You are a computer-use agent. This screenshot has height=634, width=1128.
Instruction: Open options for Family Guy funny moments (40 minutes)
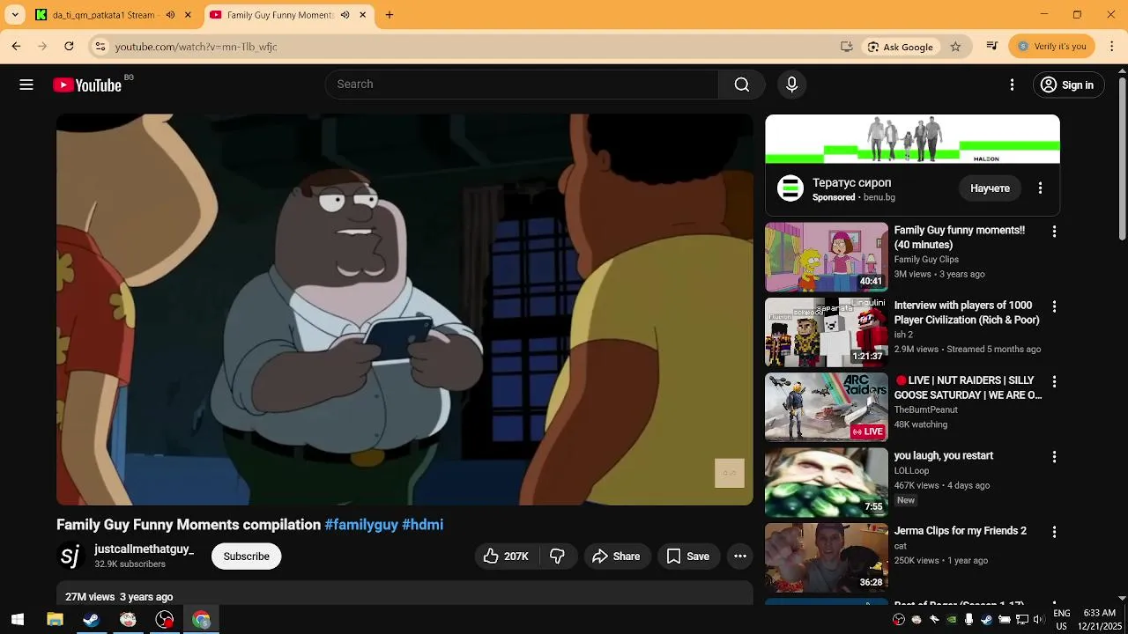[x=1054, y=232]
